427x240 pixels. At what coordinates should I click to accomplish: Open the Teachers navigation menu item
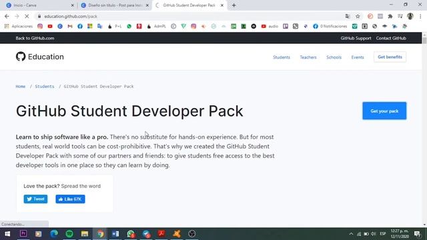308,57
